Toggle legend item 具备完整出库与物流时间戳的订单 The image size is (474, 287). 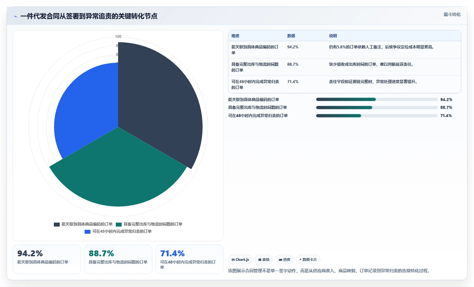tap(149, 224)
